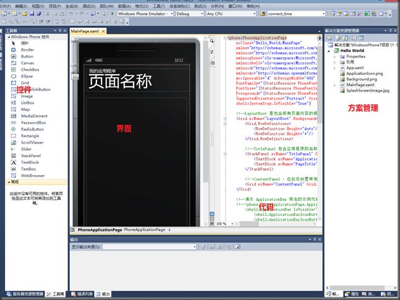Click the Undo icon in the toolbar
This screenshot has height=300, width=400.
tap(70, 14)
